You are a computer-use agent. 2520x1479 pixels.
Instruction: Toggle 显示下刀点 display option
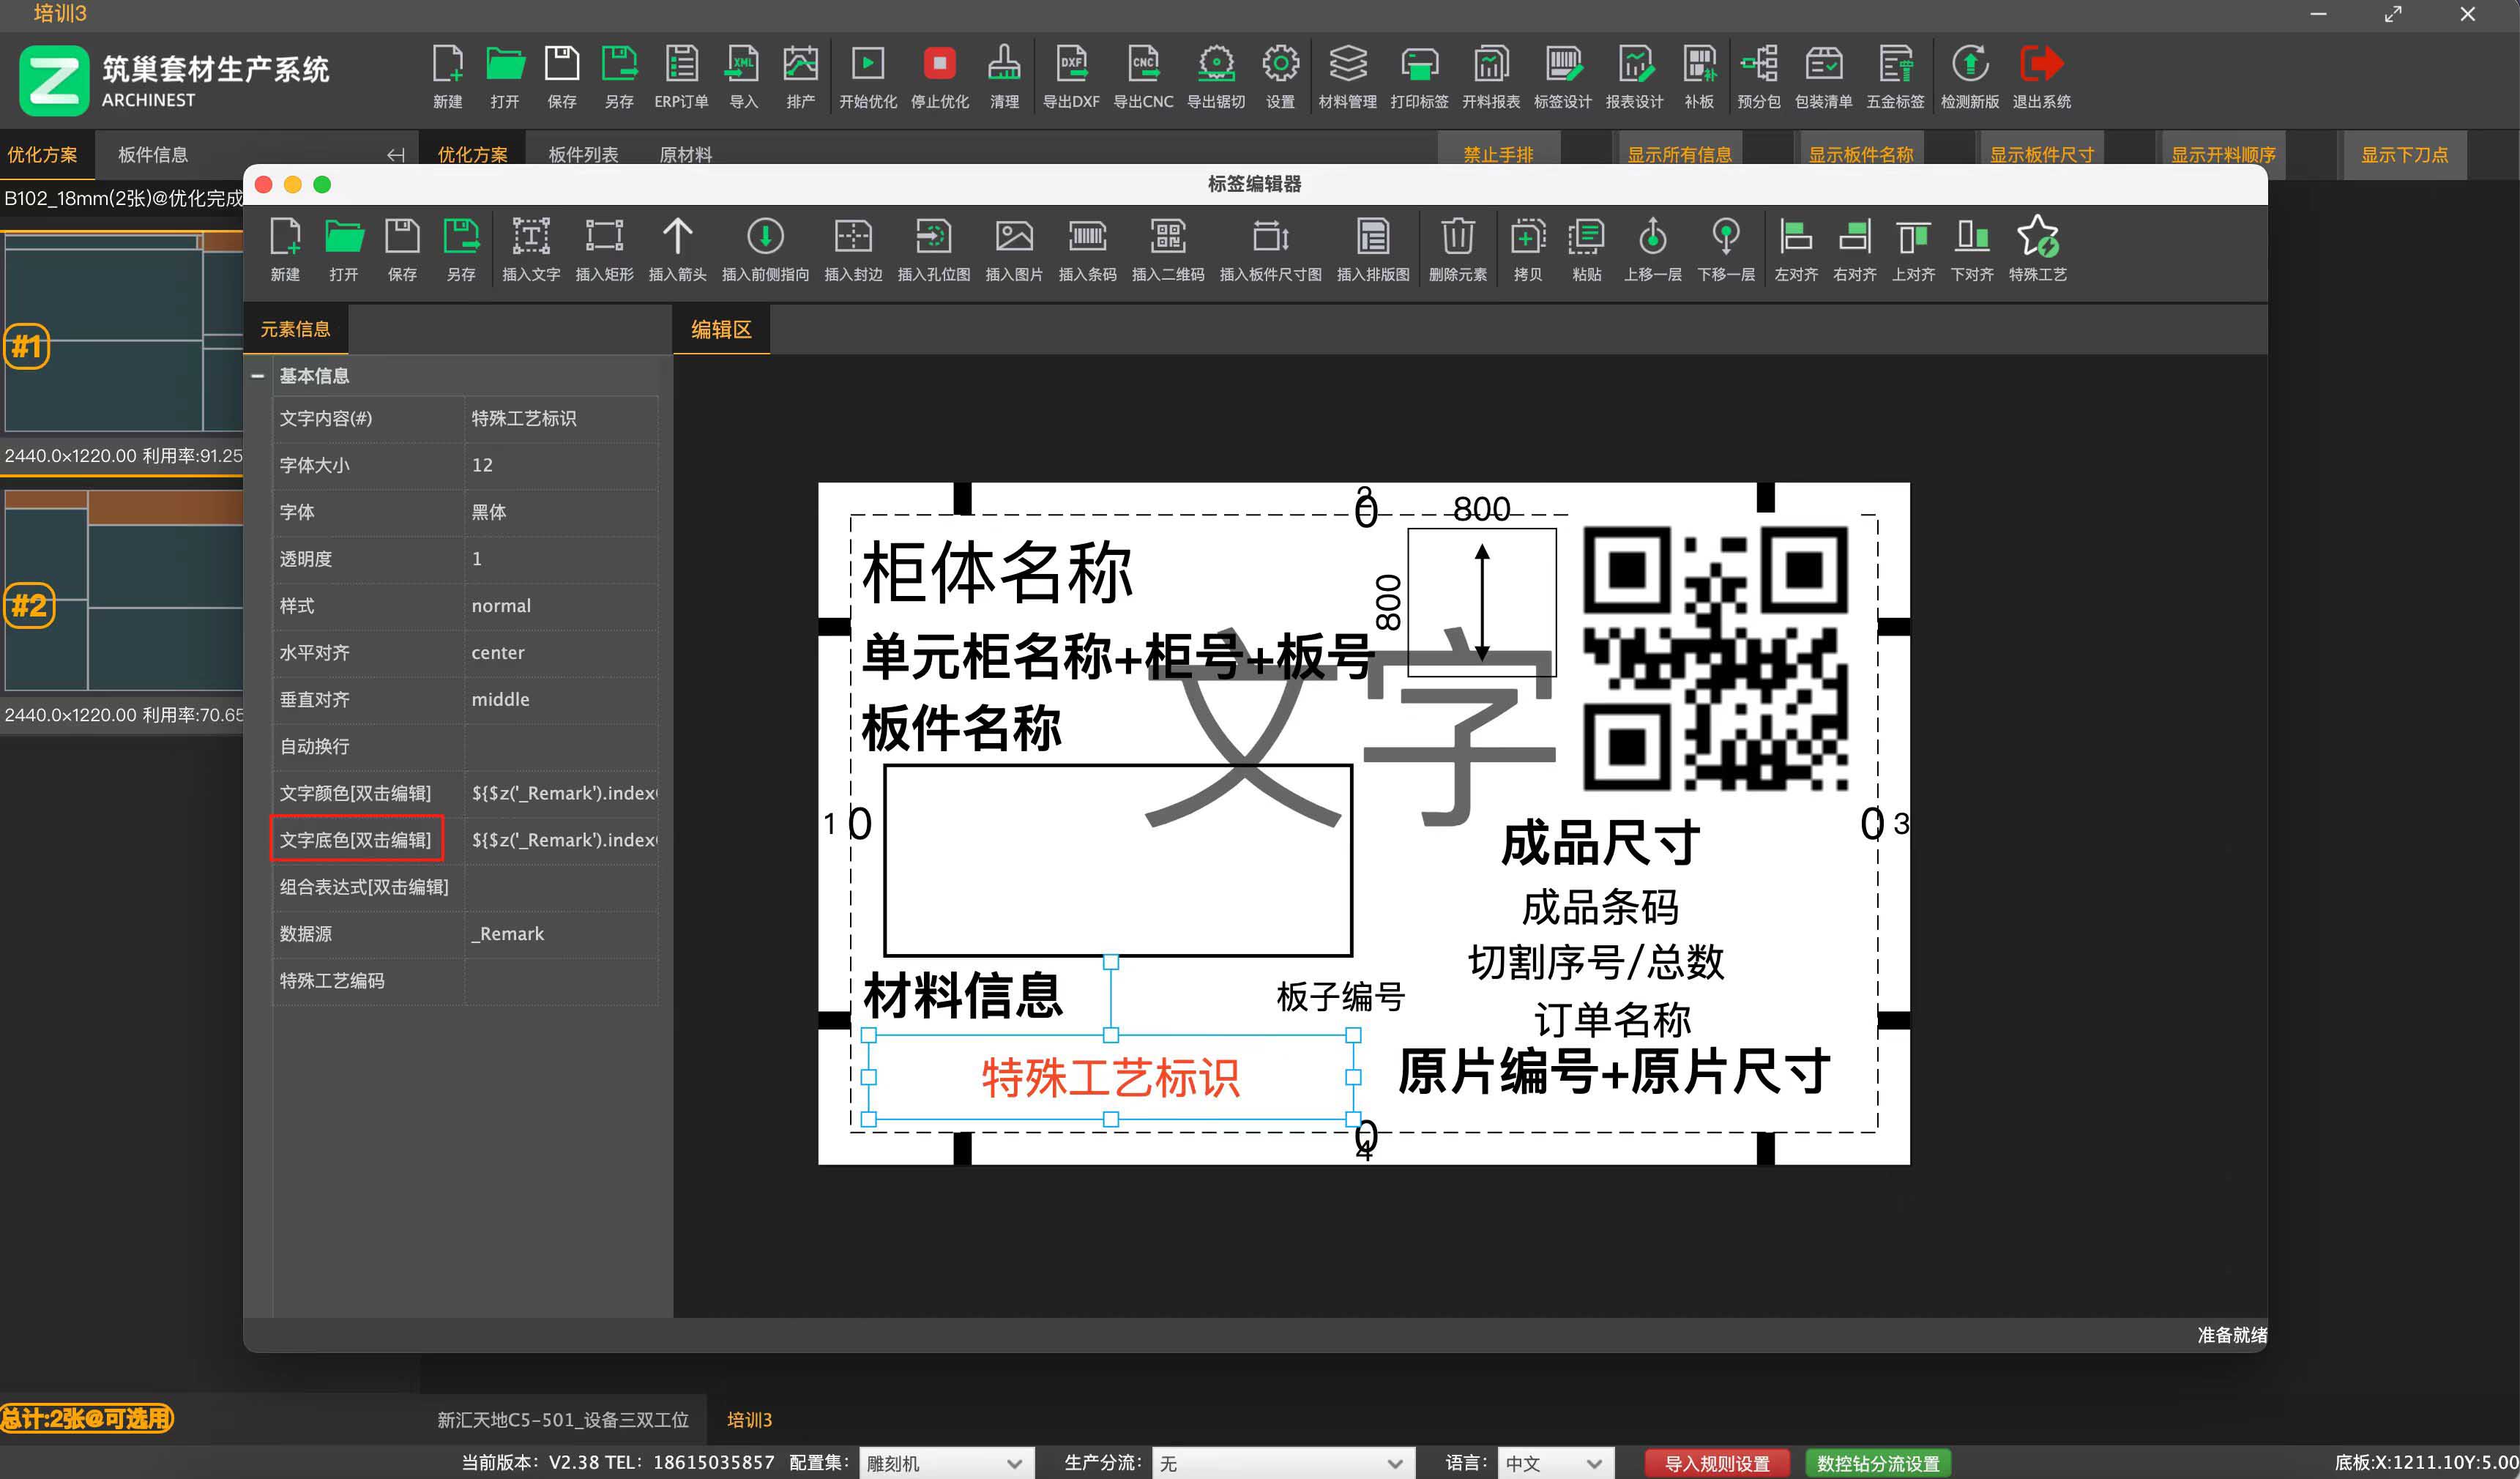coord(2404,154)
